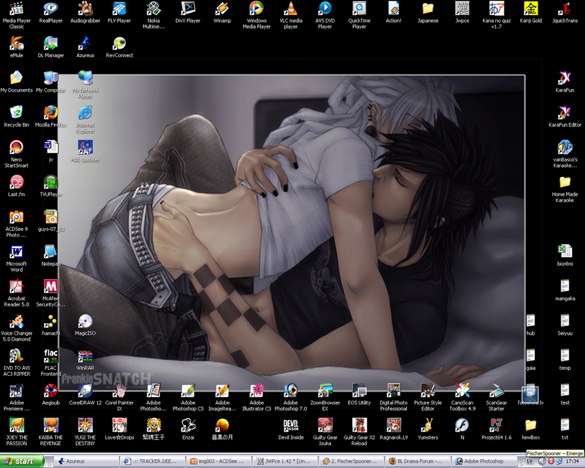Open the mangaka text file
Viewport: 585px width, 468px height.
[565, 291]
